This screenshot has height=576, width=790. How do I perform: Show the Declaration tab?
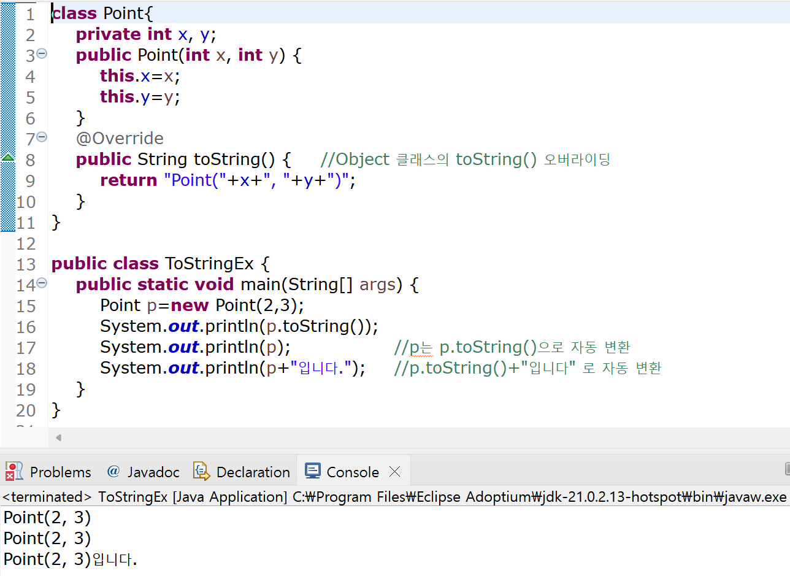point(241,472)
